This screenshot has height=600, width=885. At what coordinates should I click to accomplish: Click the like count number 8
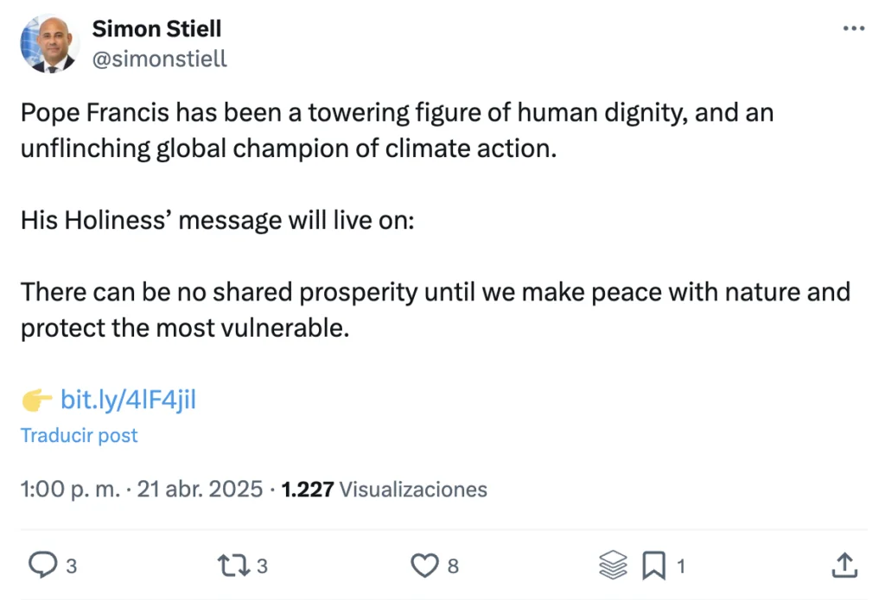pos(453,566)
